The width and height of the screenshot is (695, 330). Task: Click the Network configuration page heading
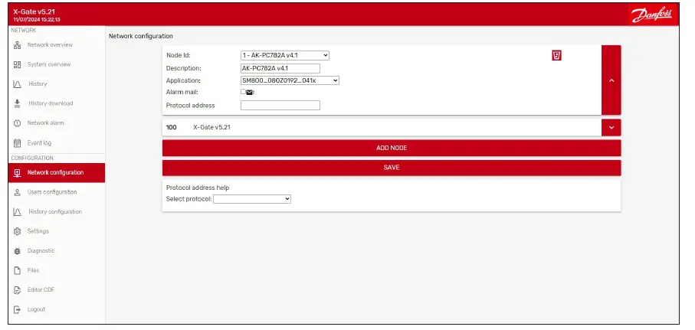(141, 36)
